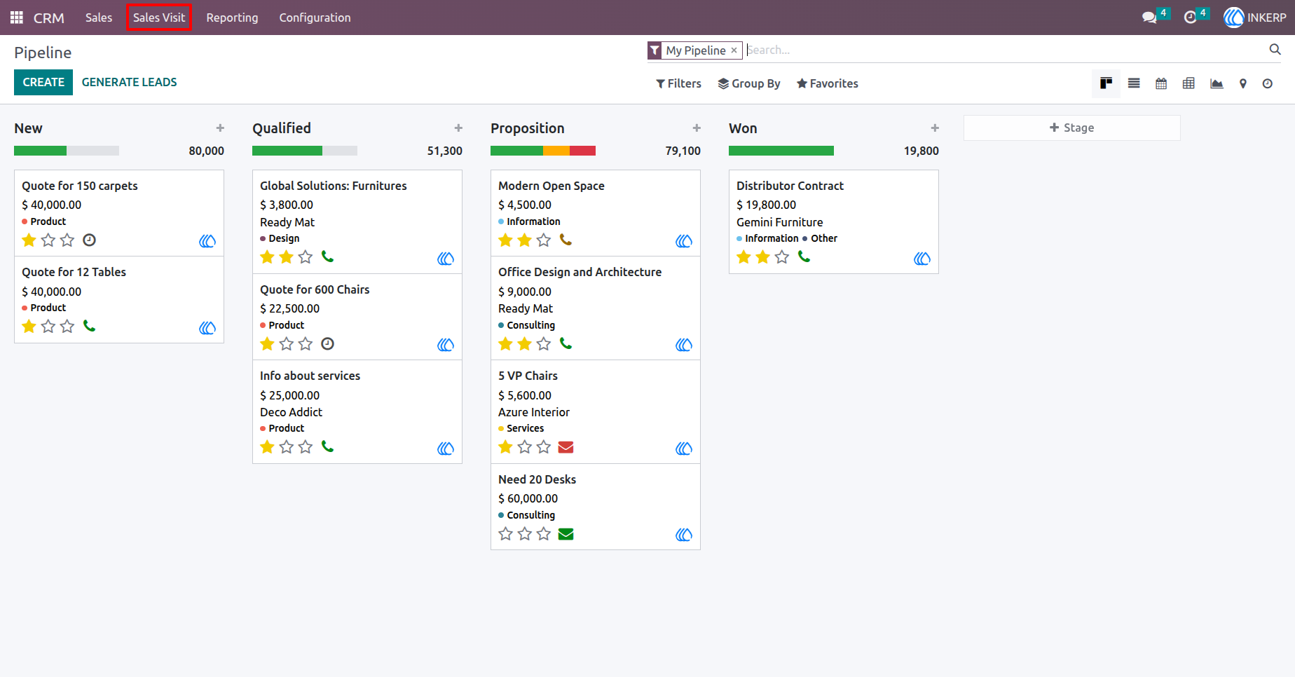This screenshot has height=677, width=1295.
Task: Quick add lead in New column
Action: click(220, 128)
